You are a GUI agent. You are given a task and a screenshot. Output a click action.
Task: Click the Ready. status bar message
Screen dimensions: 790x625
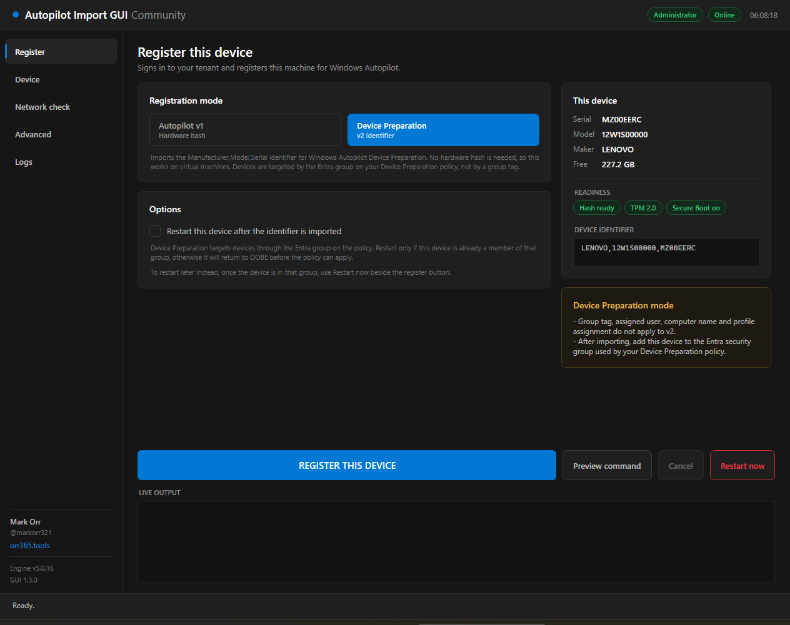tap(23, 606)
